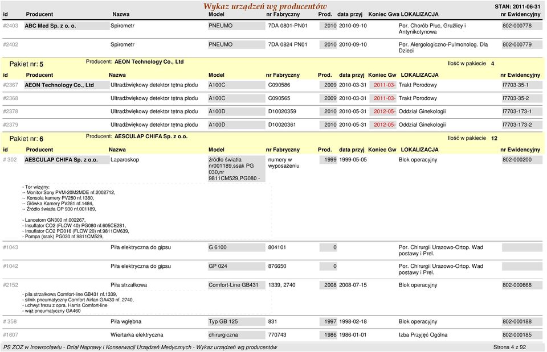547x352 pixels.
Task: Click id '#2379'
Action: pos(10,125)
